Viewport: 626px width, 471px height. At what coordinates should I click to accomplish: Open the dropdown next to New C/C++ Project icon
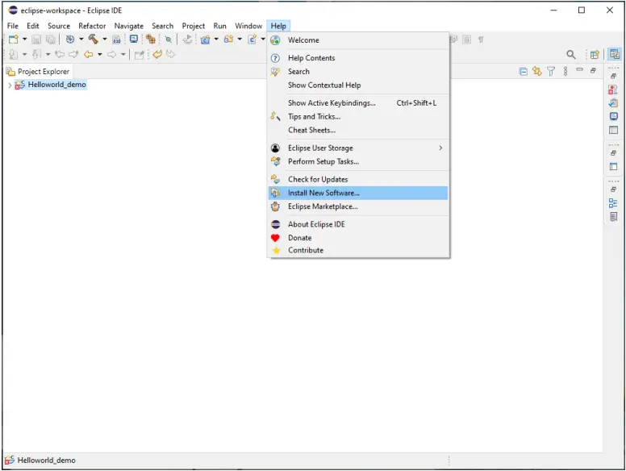pos(216,40)
